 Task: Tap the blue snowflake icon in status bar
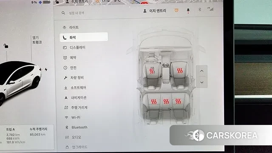pos(40,2)
